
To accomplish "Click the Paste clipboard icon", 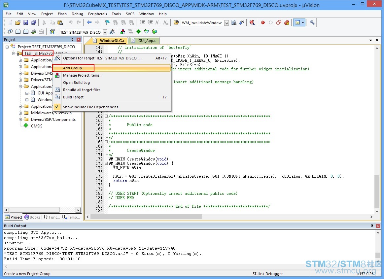I will 60,22.
